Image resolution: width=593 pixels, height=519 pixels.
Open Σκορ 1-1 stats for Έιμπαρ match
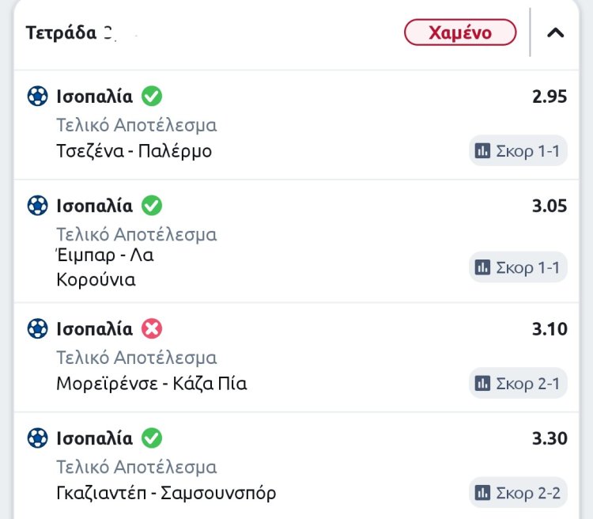518,267
